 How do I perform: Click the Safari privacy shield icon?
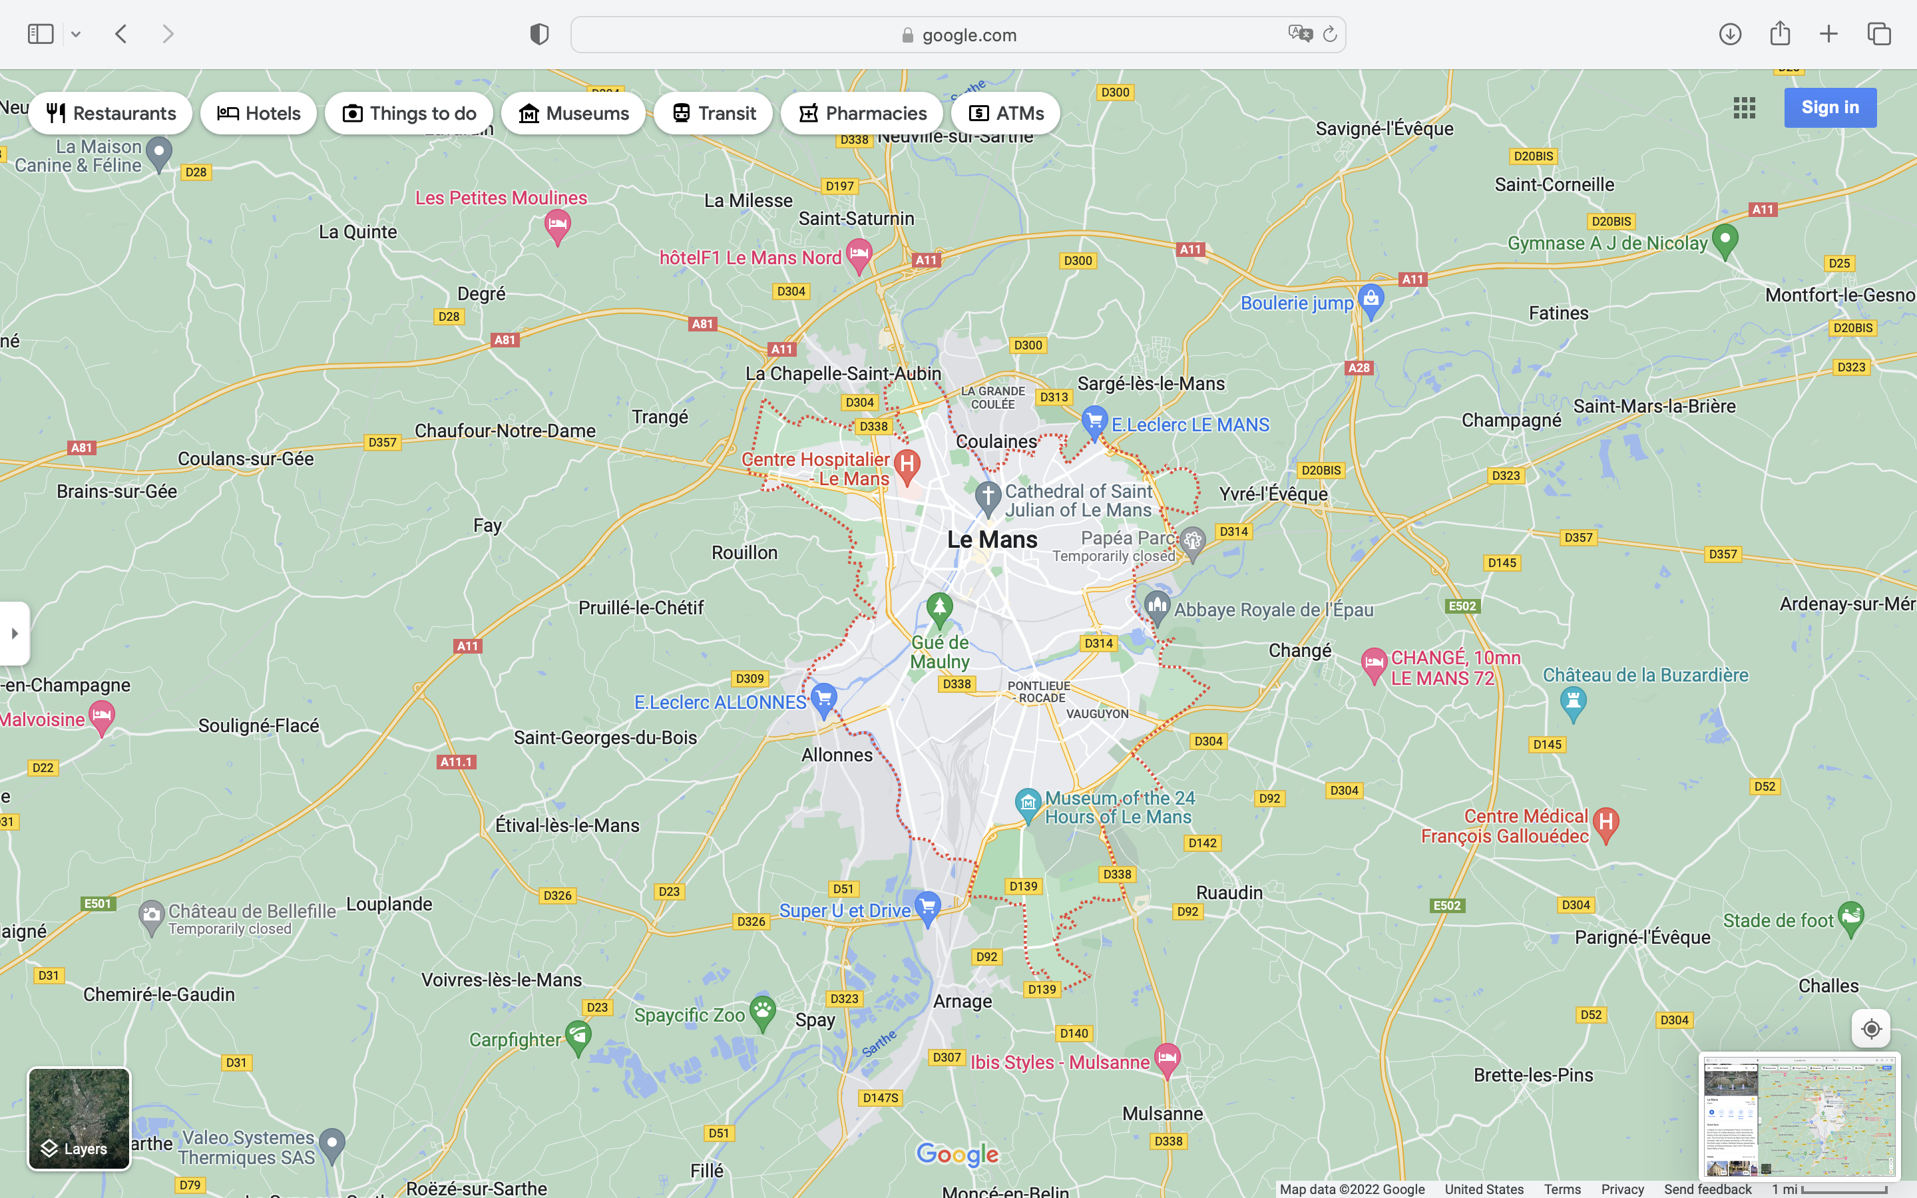pyautogui.click(x=538, y=34)
